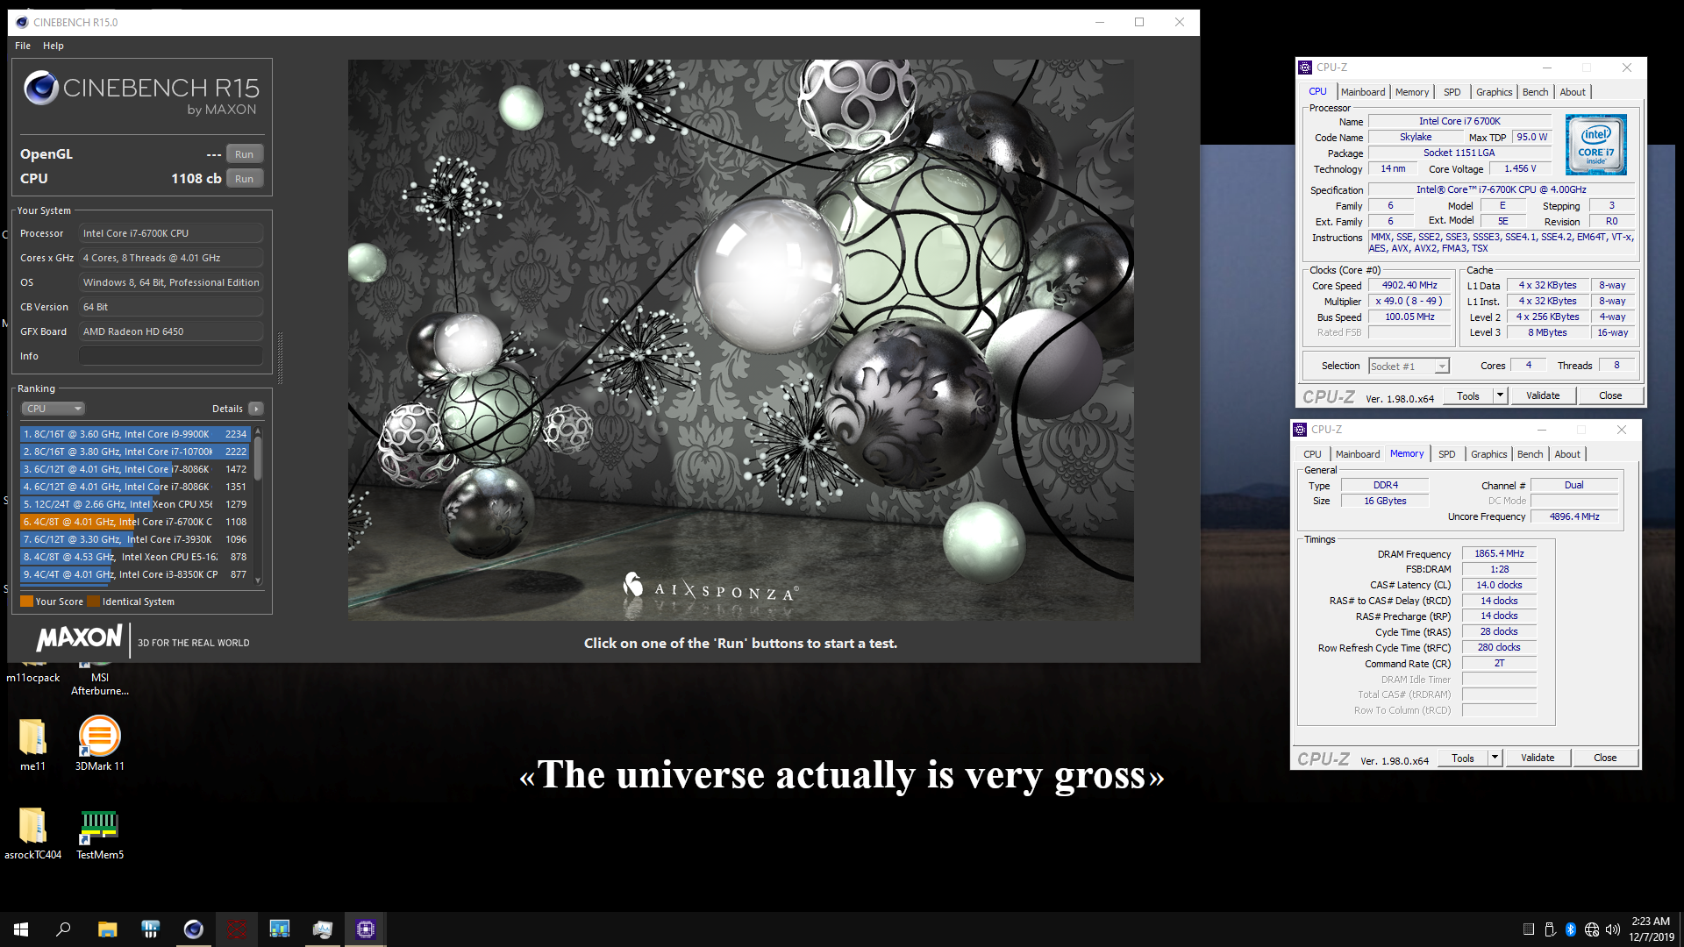Screen dimensions: 1684x947
Task: Click the MSI Afterburner desktop shortcut label
Action: coord(100,684)
